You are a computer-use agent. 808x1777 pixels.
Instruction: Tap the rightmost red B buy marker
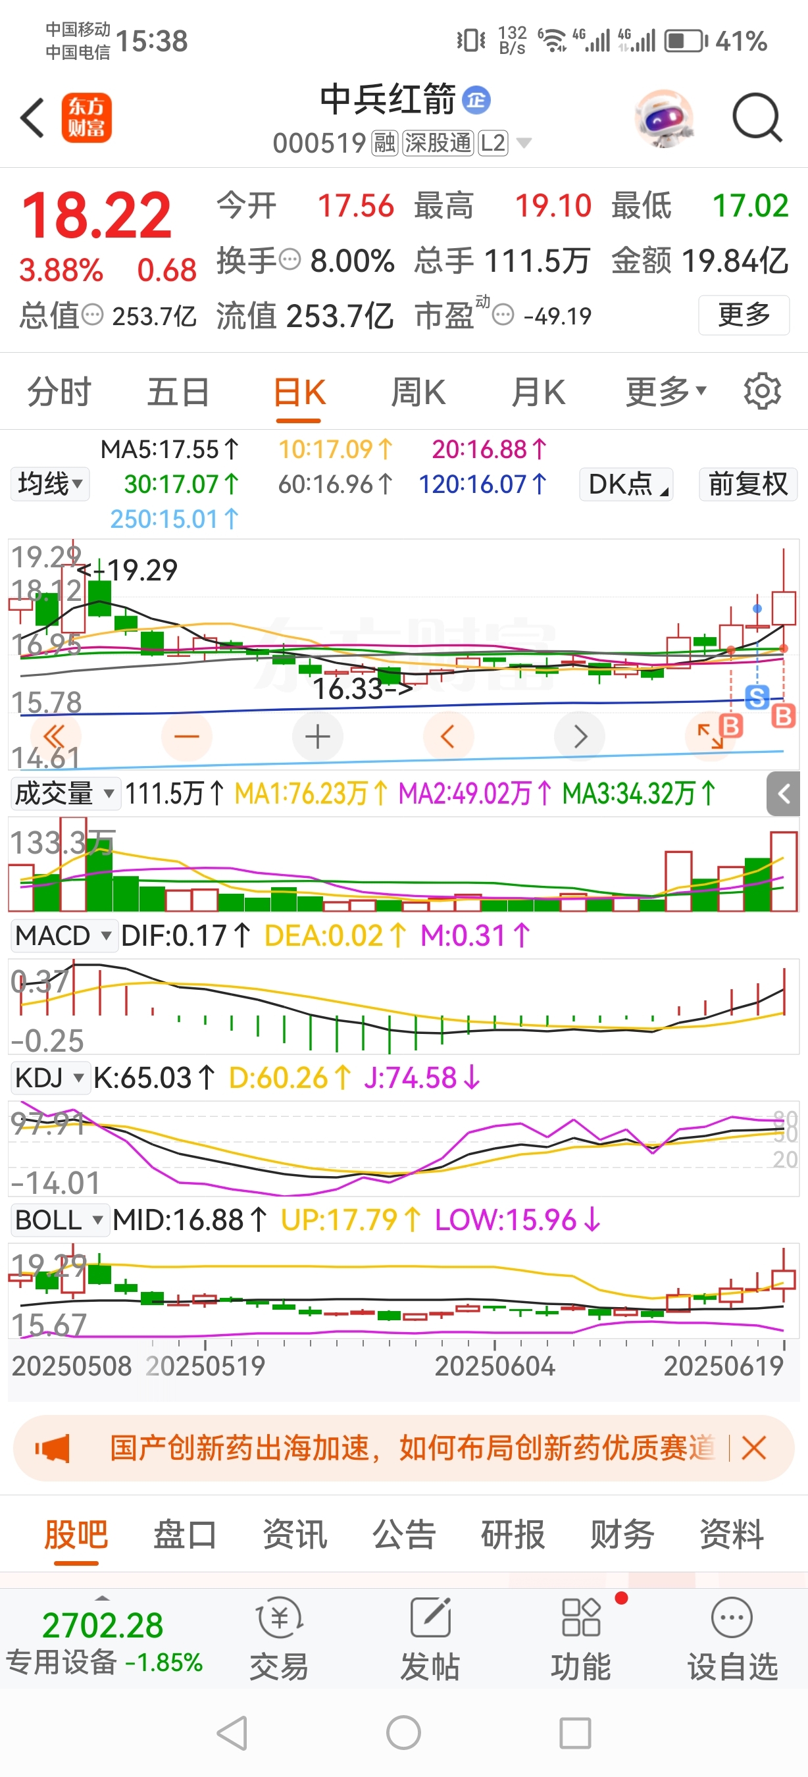tap(783, 716)
